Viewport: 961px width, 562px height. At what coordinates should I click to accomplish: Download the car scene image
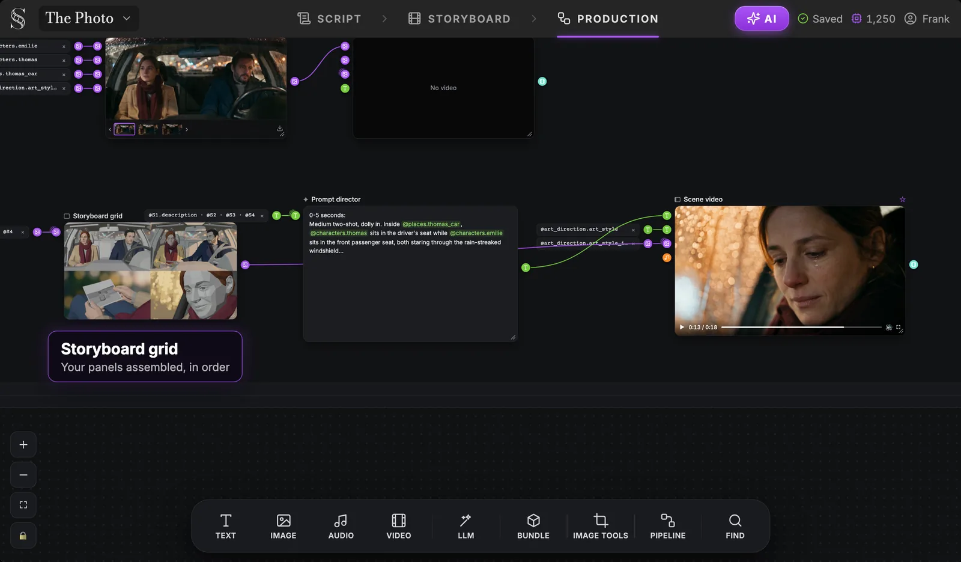pyautogui.click(x=279, y=129)
